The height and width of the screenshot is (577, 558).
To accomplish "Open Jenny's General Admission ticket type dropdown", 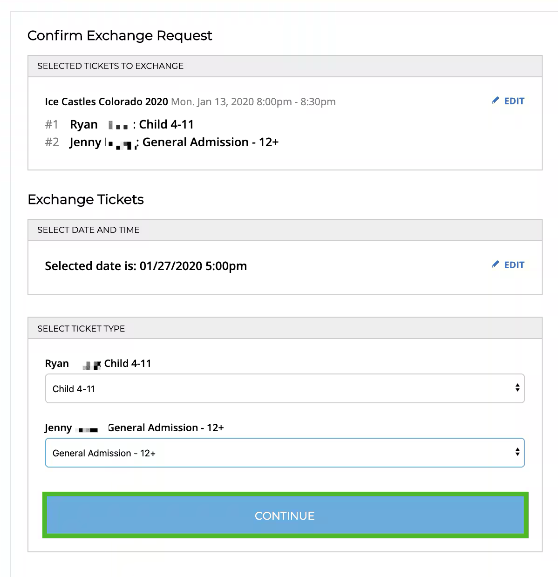I will click(x=285, y=453).
